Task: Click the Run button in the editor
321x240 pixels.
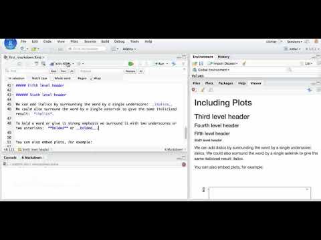Action: 160,64
